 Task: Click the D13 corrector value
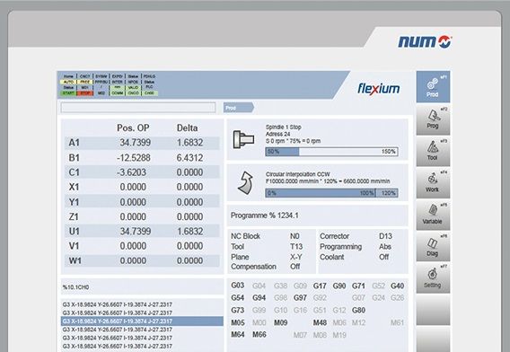tap(385, 236)
